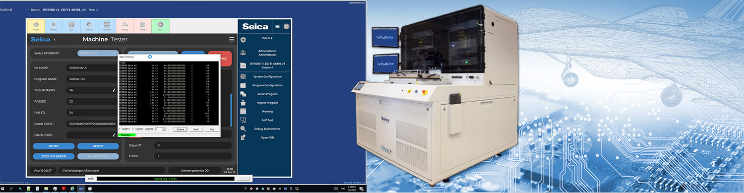Screen dimensions: 744x193
Task: Select the Run play icon
Action: [160, 24]
